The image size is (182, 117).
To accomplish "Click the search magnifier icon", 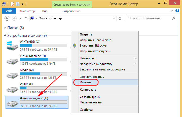I will [x=173, y=18].
